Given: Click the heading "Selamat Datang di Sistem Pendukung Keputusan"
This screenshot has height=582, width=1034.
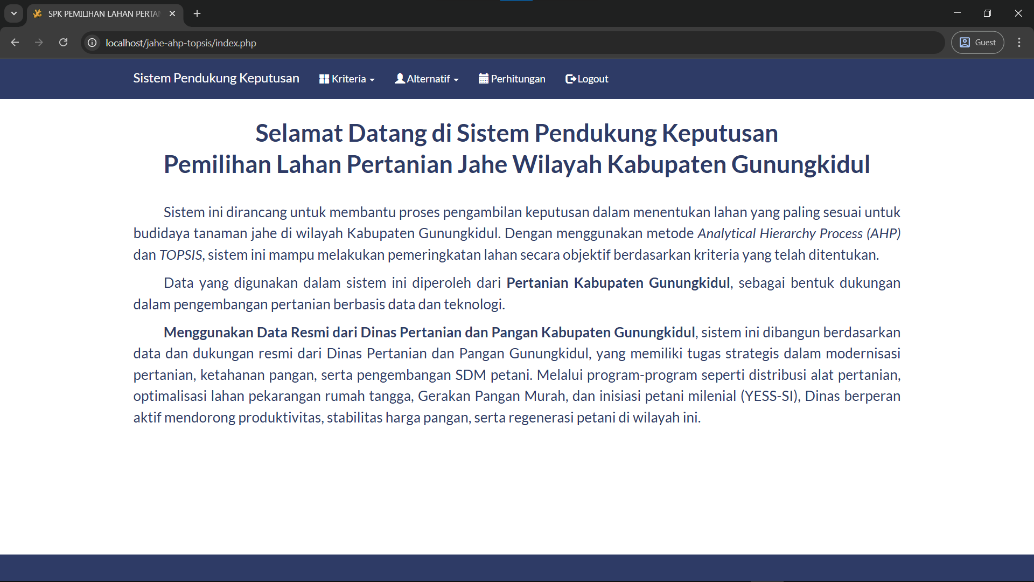Looking at the screenshot, I should tap(516, 133).
